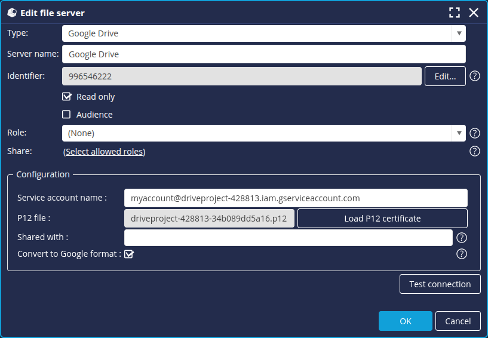Toggle the Read only checkbox
488x338 pixels.
point(67,97)
